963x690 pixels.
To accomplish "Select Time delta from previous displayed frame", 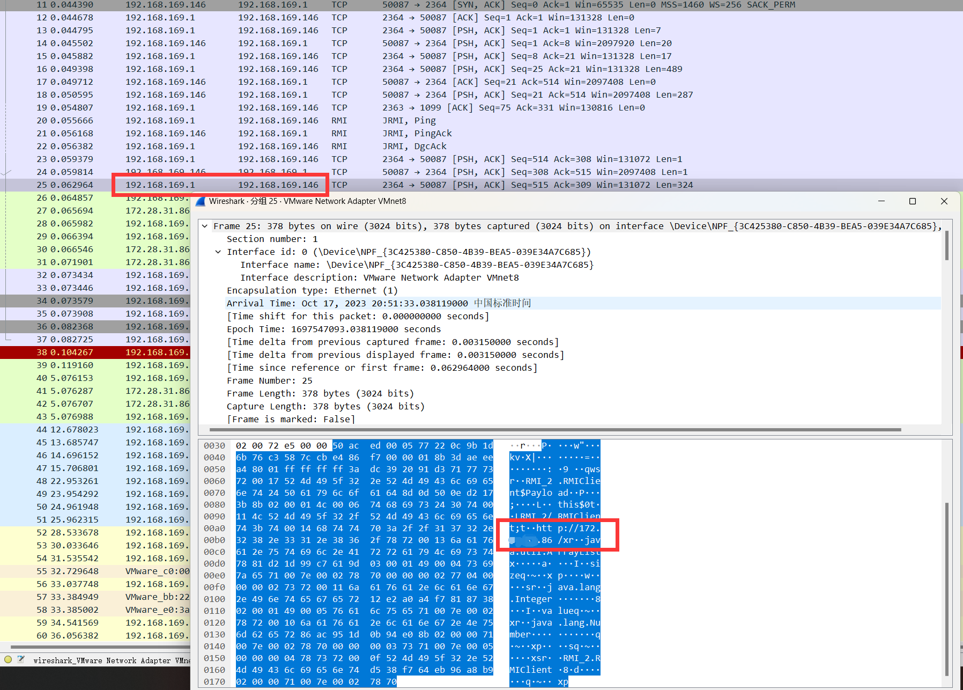I will pos(395,355).
